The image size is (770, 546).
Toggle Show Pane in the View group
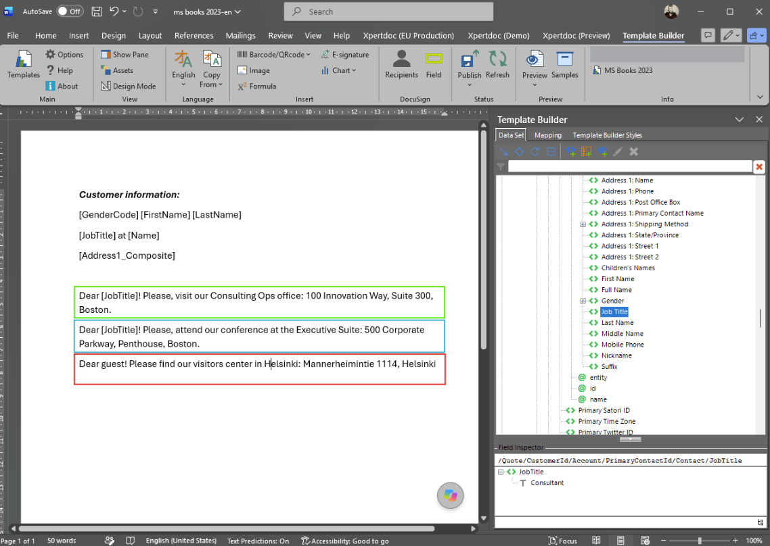pyautogui.click(x=124, y=55)
